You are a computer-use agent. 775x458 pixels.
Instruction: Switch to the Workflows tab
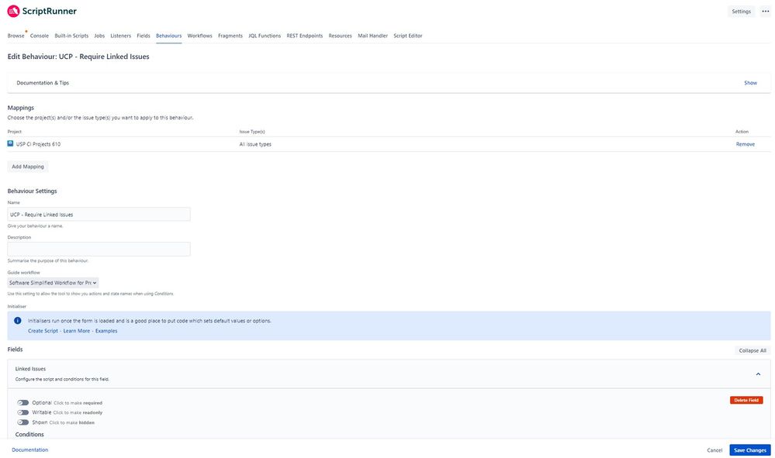pos(200,34)
